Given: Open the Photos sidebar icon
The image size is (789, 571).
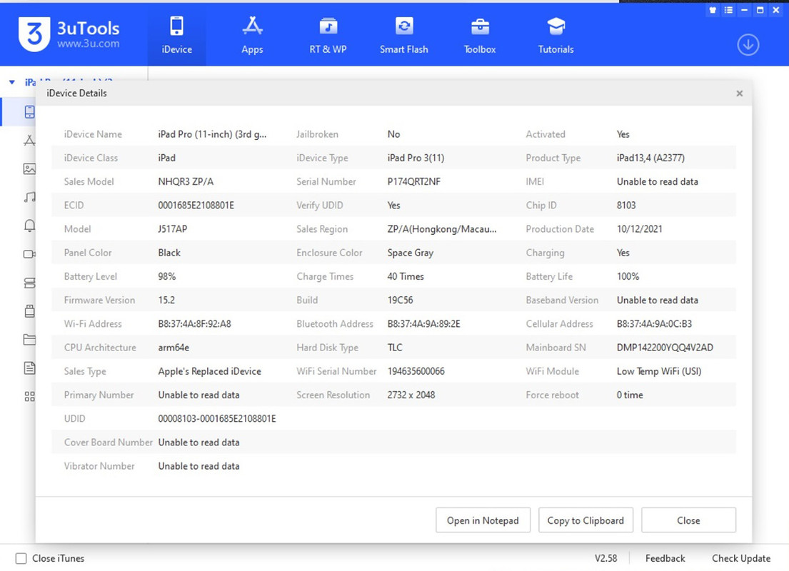Looking at the screenshot, I should [x=30, y=169].
